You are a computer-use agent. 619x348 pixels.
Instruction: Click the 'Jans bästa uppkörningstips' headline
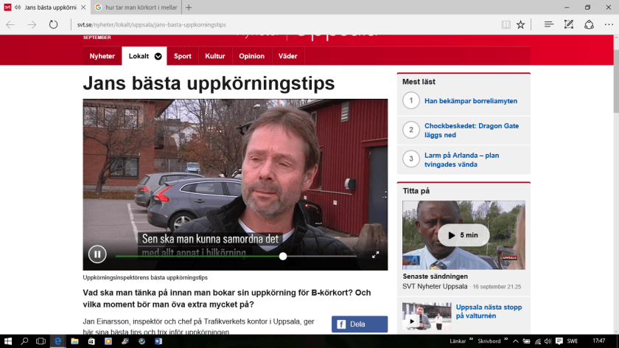tap(209, 83)
